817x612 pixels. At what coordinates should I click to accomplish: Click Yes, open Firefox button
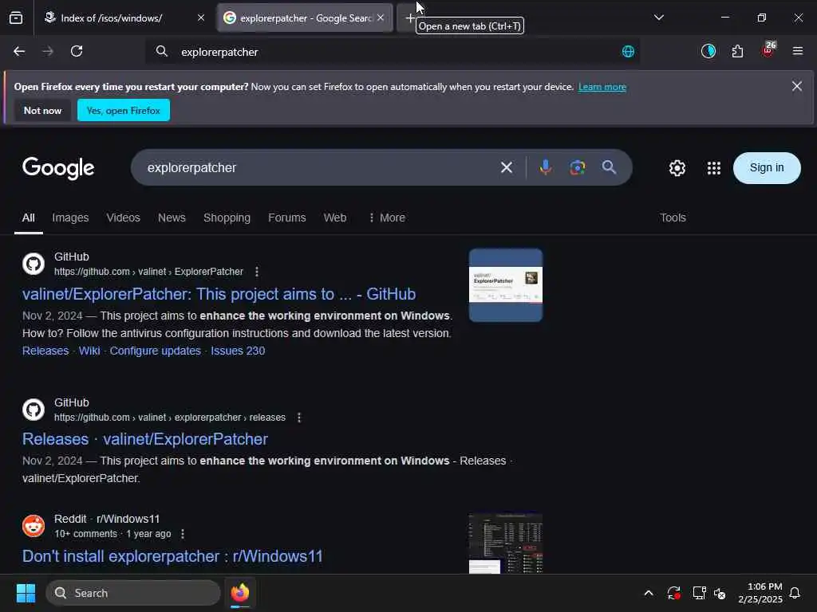coord(124,110)
